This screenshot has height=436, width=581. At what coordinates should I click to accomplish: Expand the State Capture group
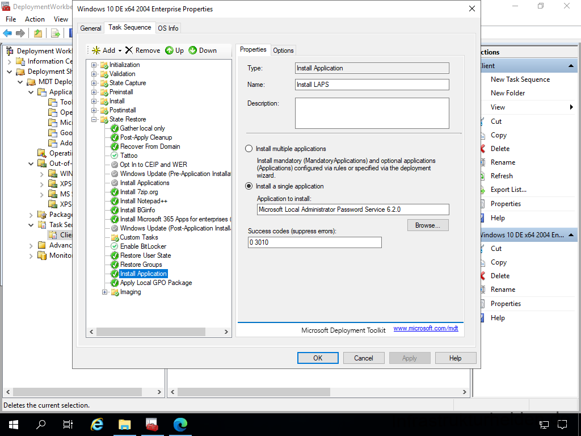click(x=94, y=83)
